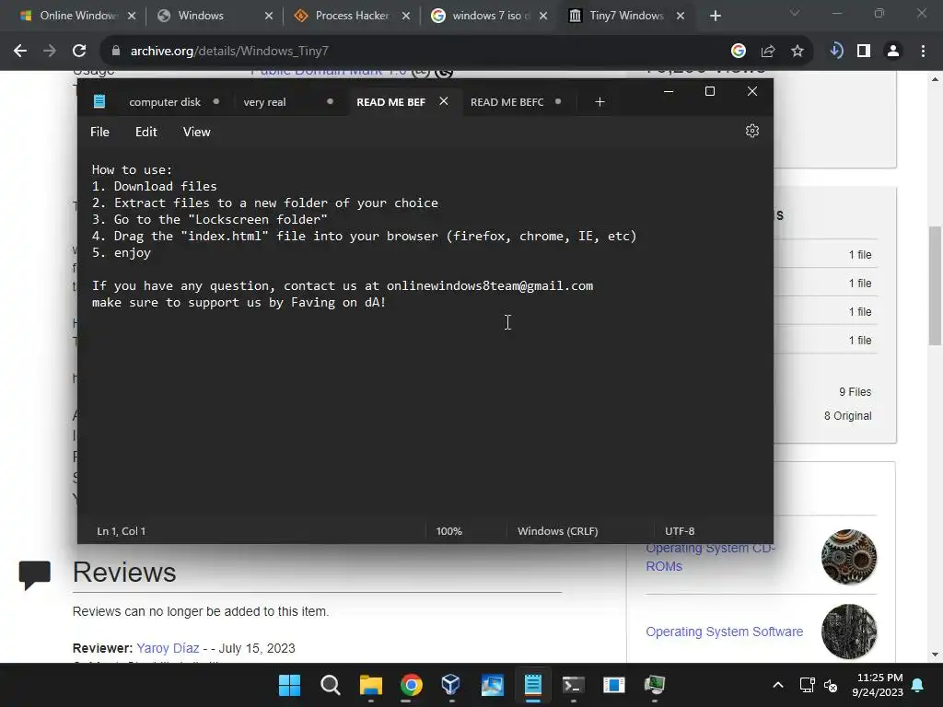Close the active READ ME BEF tab
Viewport: 943px width, 707px height.
tap(444, 101)
